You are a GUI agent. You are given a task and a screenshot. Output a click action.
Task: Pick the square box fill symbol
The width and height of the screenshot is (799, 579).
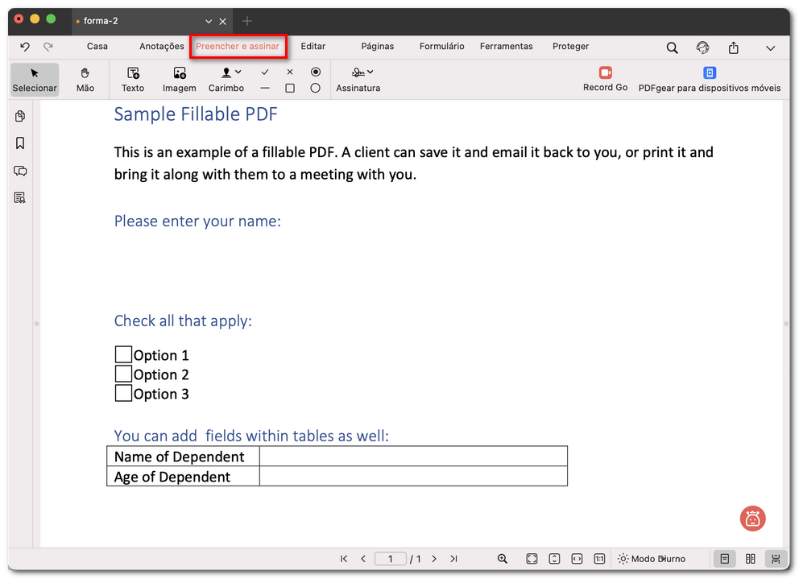(x=290, y=88)
